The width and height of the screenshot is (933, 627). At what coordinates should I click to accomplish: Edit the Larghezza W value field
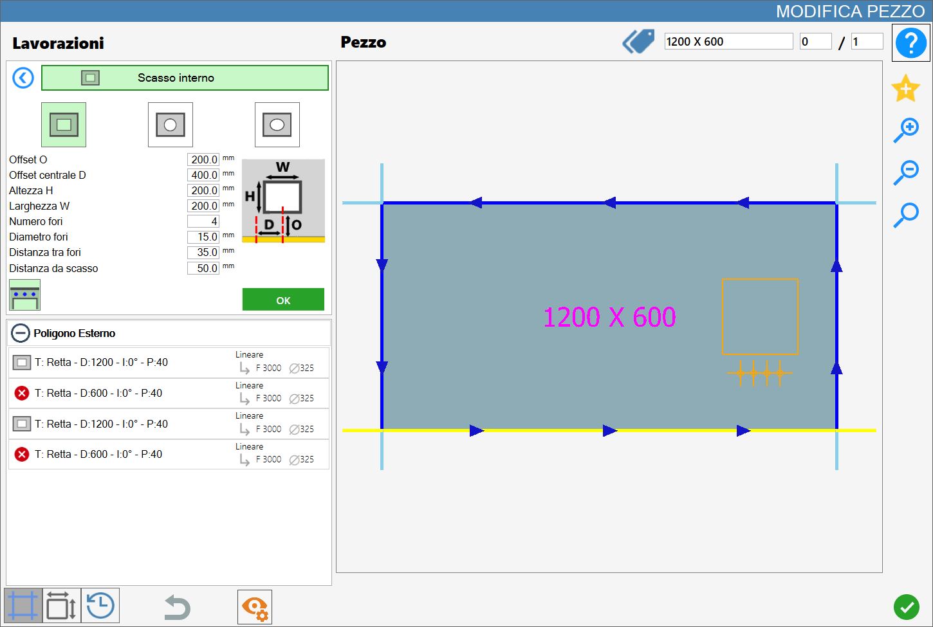203,206
